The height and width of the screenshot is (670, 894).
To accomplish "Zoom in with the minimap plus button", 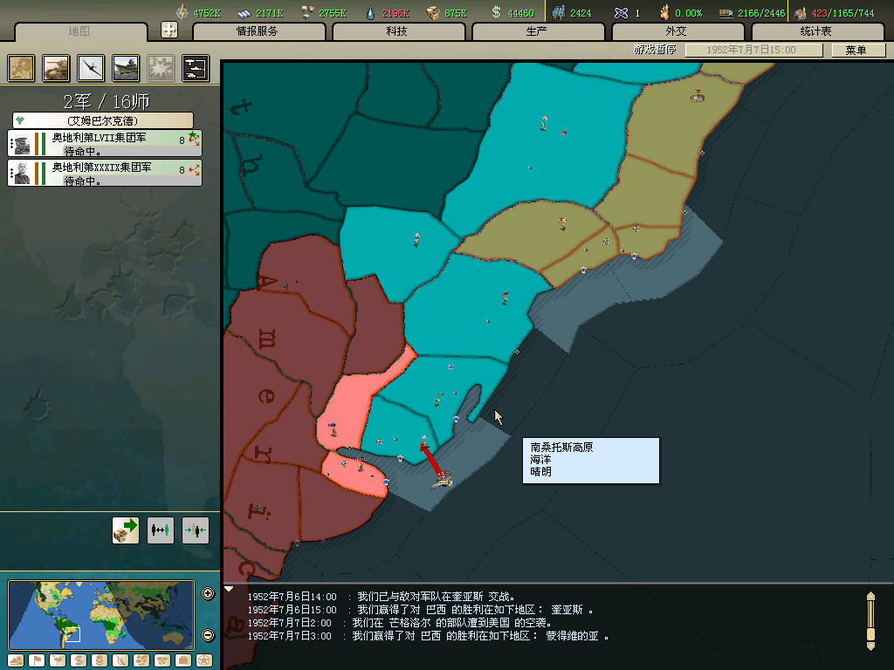I will click(x=208, y=594).
